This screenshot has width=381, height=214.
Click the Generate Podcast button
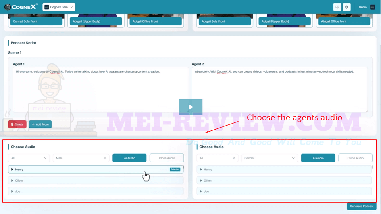362,206
